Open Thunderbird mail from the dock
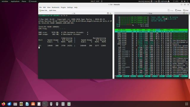The image size is (190, 107). pos(9,104)
